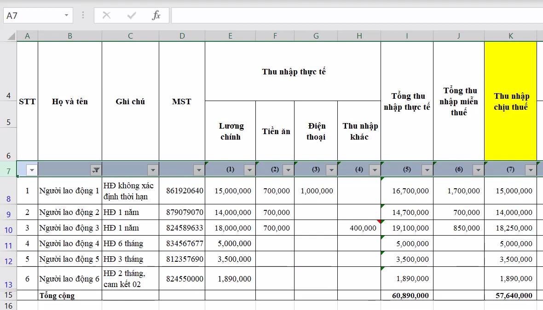This screenshot has width=543, height=310.
Task: Click the Cancel X icon in formula bar
Action: click(x=106, y=15)
